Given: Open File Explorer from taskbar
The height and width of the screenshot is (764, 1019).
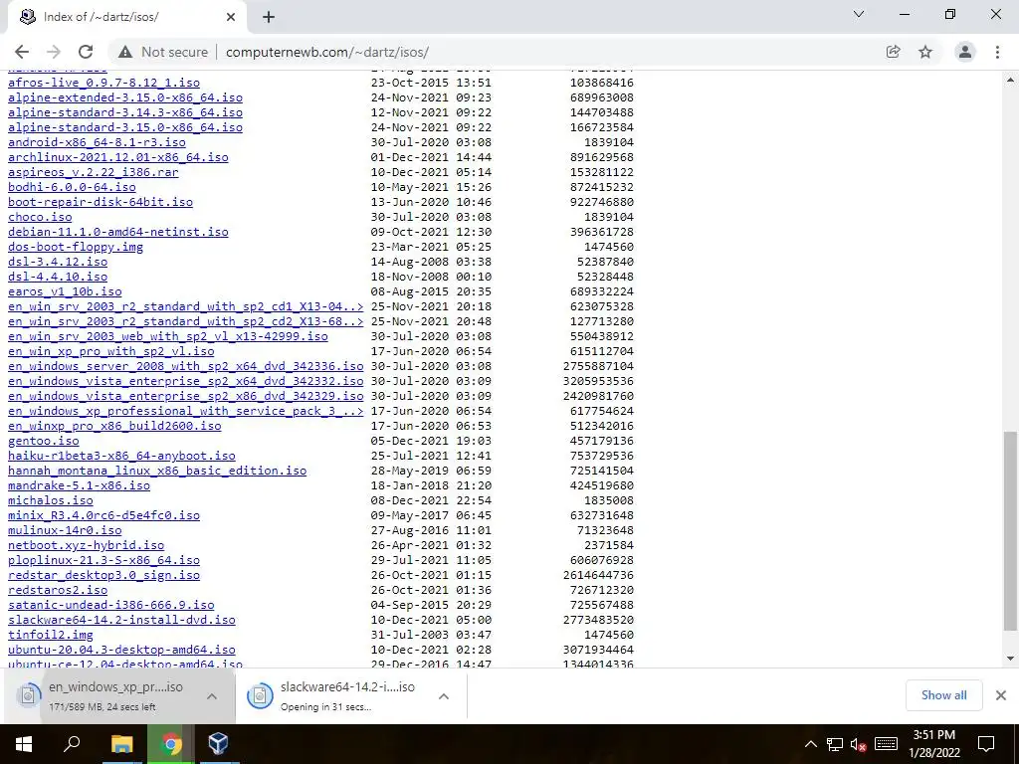Looking at the screenshot, I should tap(121, 744).
